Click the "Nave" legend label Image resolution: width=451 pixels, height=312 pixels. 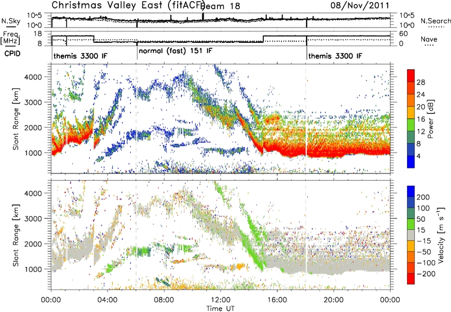pyautogui.click(x=428, y=39)
